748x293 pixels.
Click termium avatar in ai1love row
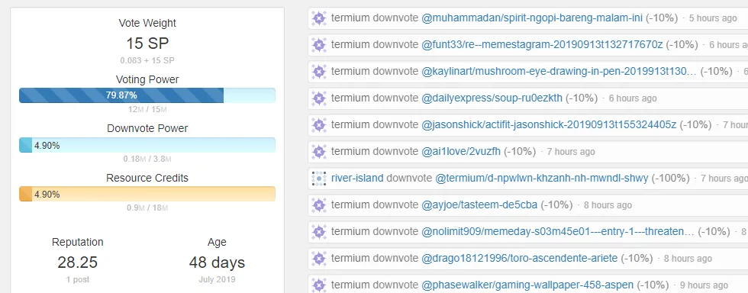coord(319,152)
